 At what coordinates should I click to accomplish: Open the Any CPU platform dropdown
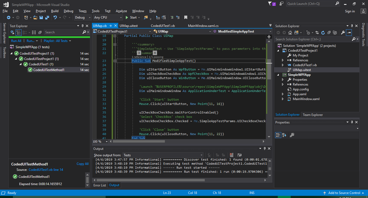(108, 17)
